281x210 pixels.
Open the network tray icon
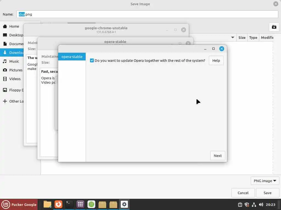point(254,205)
